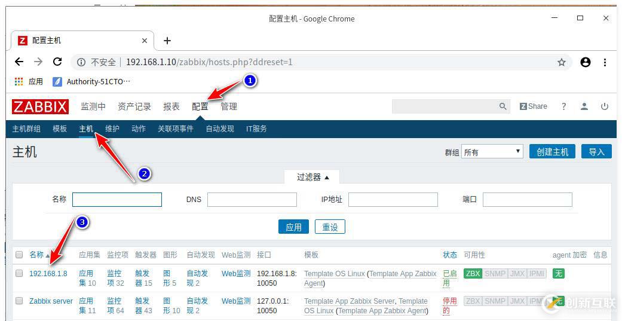Open the Chrome profile avatar
622x321 pixels.
click(585, 62)
